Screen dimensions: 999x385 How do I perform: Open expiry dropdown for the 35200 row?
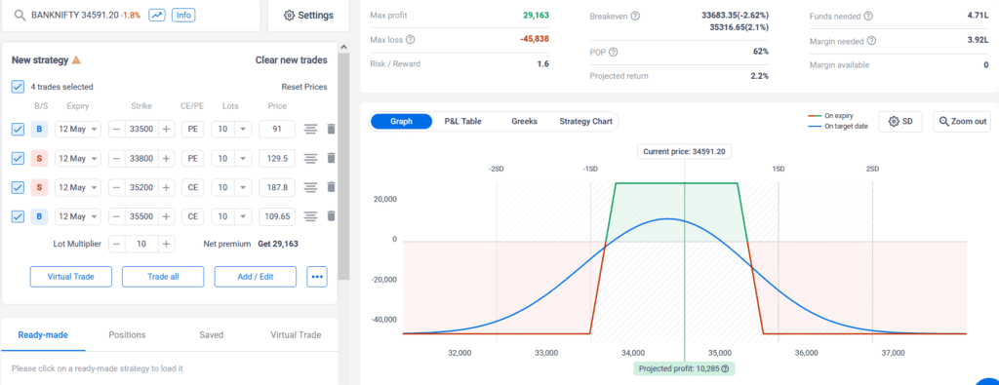tap(78, 187)
